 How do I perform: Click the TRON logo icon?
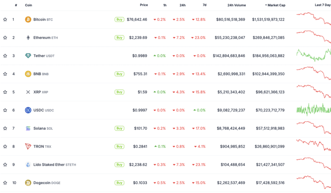coord(28,146)
